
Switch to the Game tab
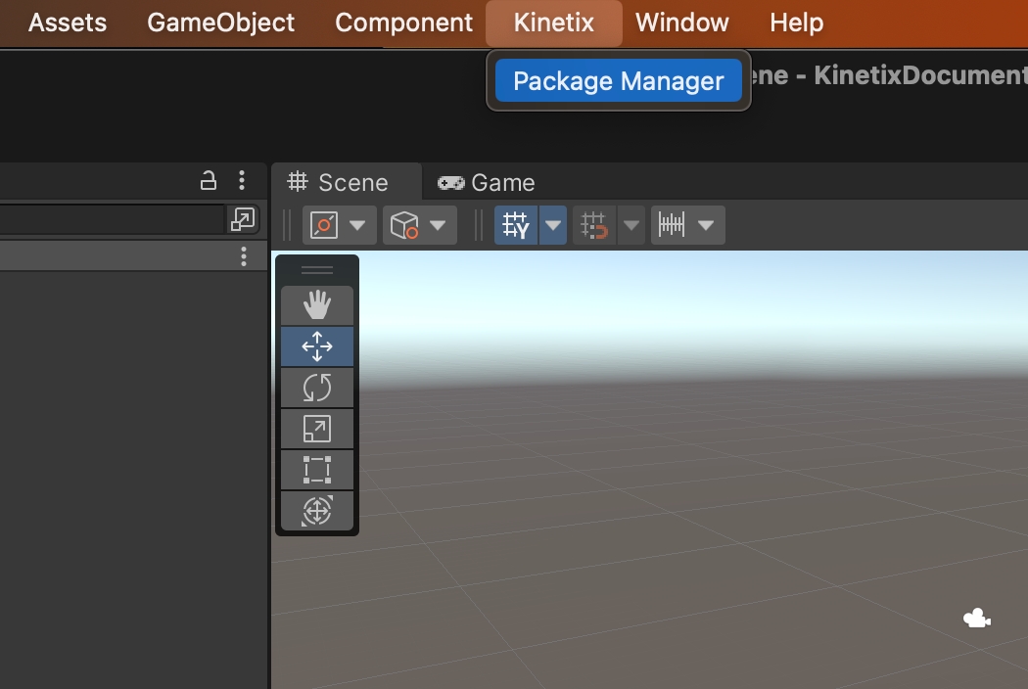487,183
